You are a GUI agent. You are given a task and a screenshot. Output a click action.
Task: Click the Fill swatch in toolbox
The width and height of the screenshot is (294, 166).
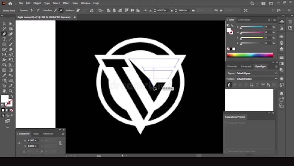(x=5, y=99)
